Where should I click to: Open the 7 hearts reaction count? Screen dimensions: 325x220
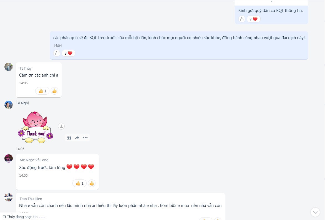click(253, 19)
